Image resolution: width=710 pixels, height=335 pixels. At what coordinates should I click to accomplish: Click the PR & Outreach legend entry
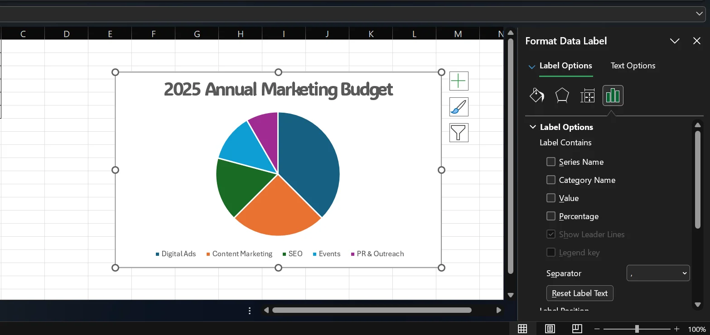pyautogui.click(x=377, y=254)
